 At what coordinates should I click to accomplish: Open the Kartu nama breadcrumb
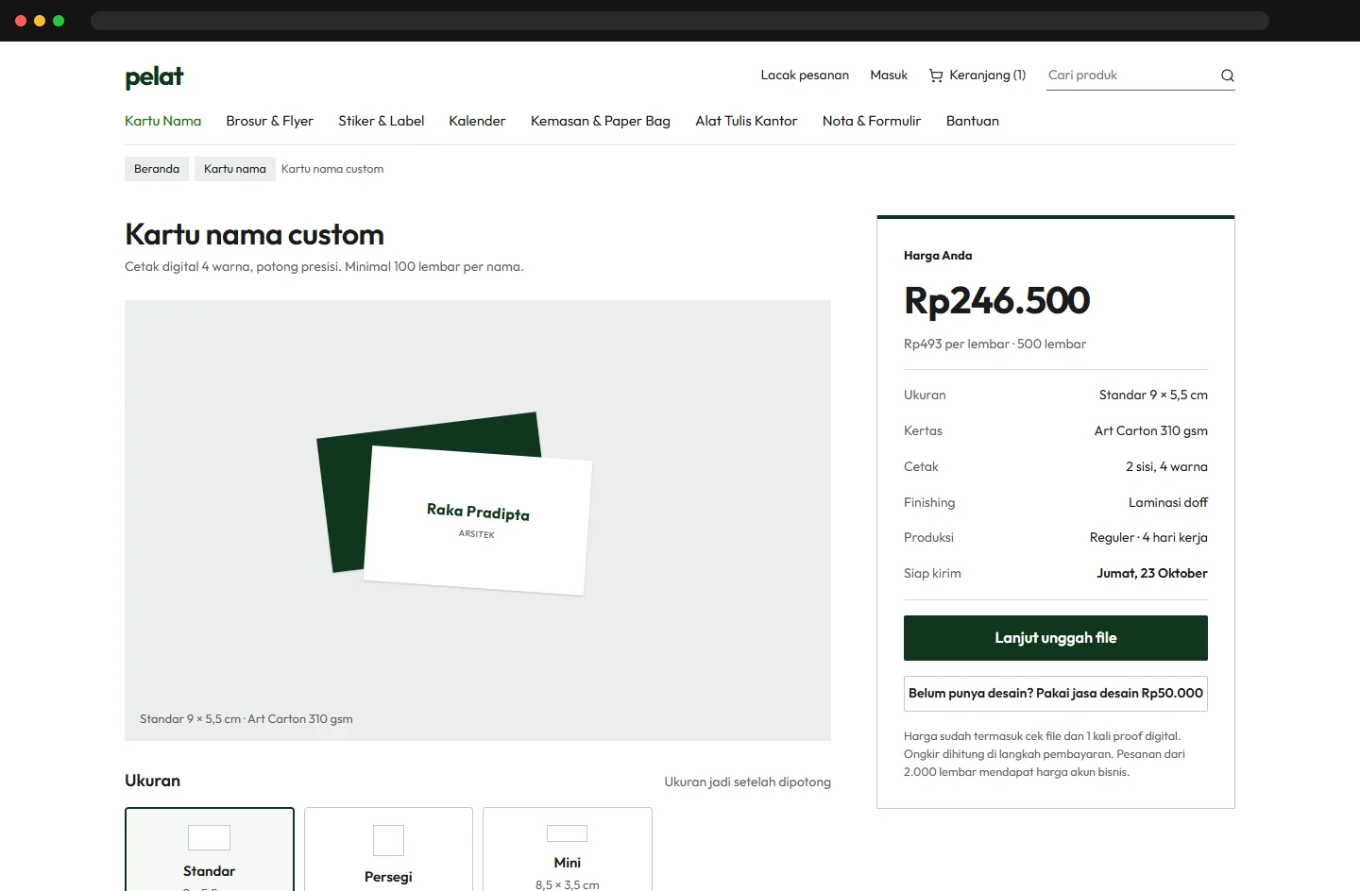click(x=235, y=169)
